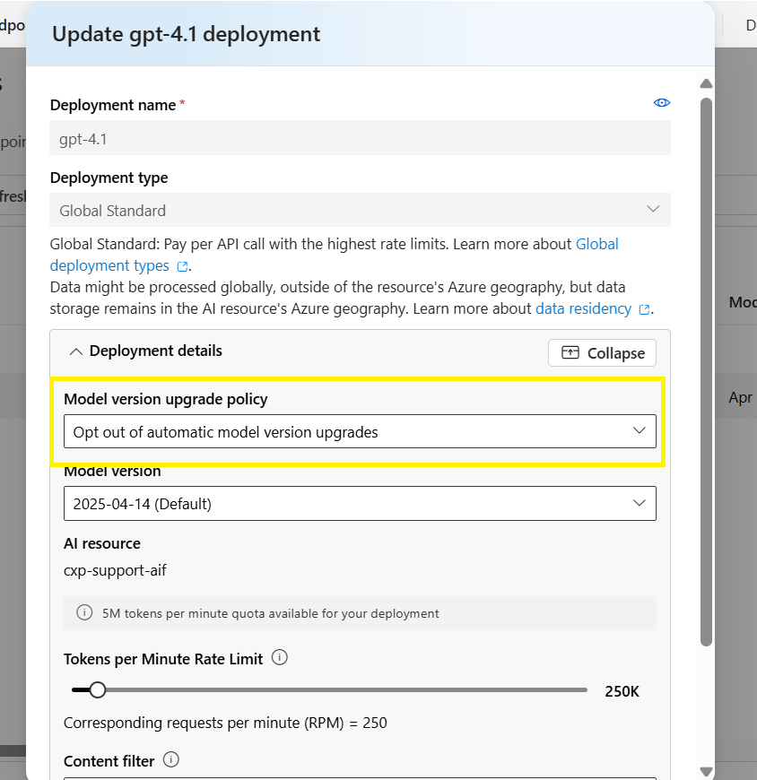Click the scrollbar down arrow

pos(706,772)
